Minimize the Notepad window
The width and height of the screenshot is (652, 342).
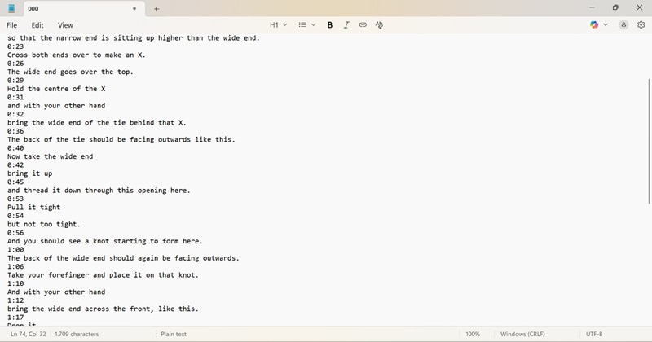[x=592, y=7]
